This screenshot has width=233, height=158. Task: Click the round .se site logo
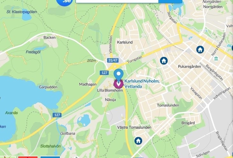click(65, 2)
